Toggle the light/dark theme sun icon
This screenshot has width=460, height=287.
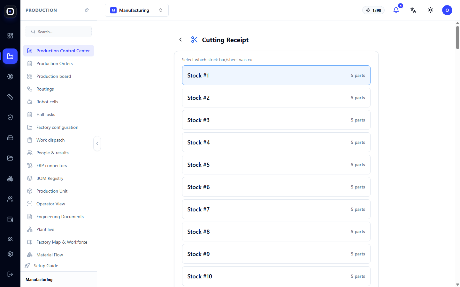tap(431, 10)
